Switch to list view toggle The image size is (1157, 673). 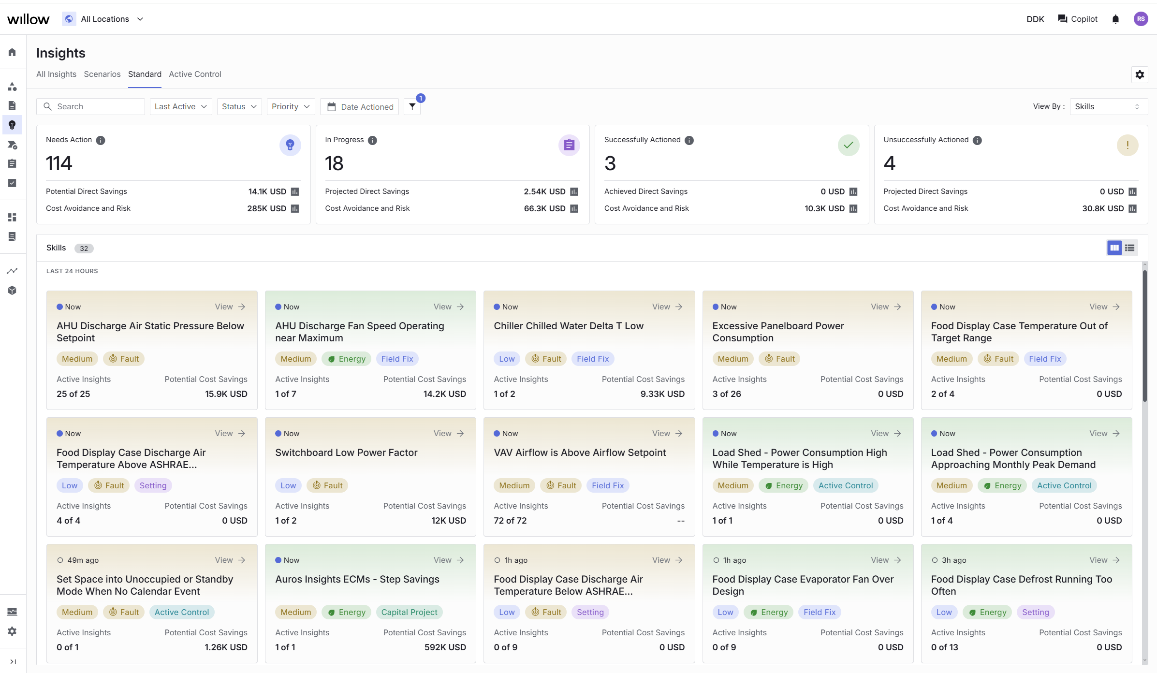pyautogui.click(x=1129, y=248)
